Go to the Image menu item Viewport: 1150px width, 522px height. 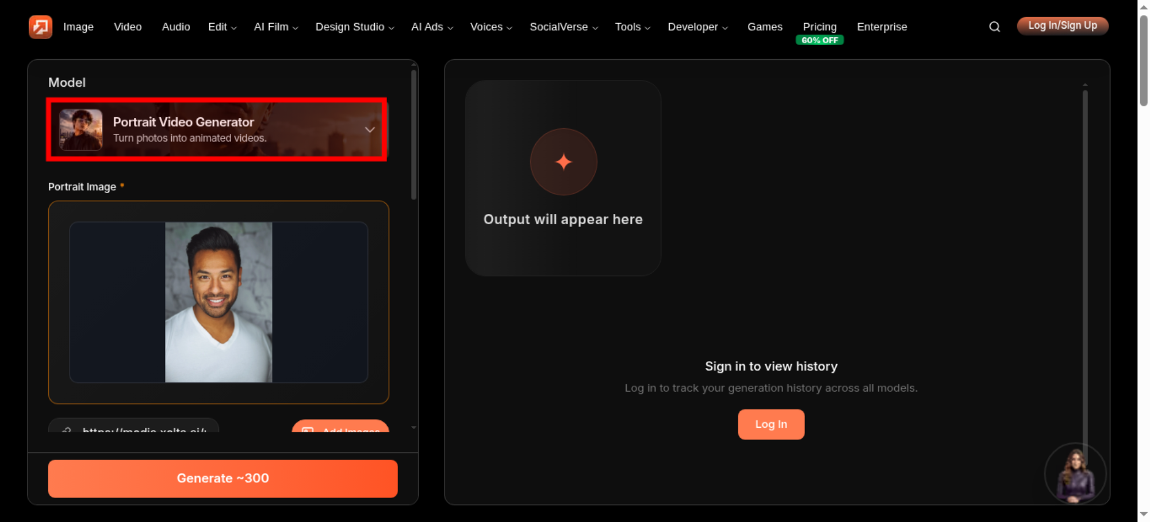78,26
